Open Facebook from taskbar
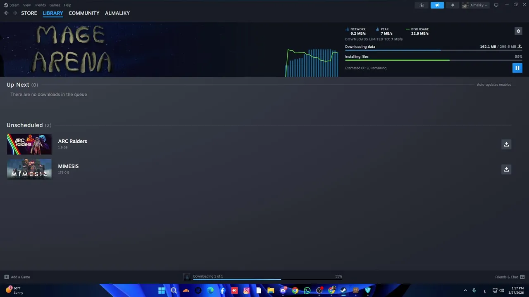The height and width of the screenshot is (297, 529). click(222, 290)
